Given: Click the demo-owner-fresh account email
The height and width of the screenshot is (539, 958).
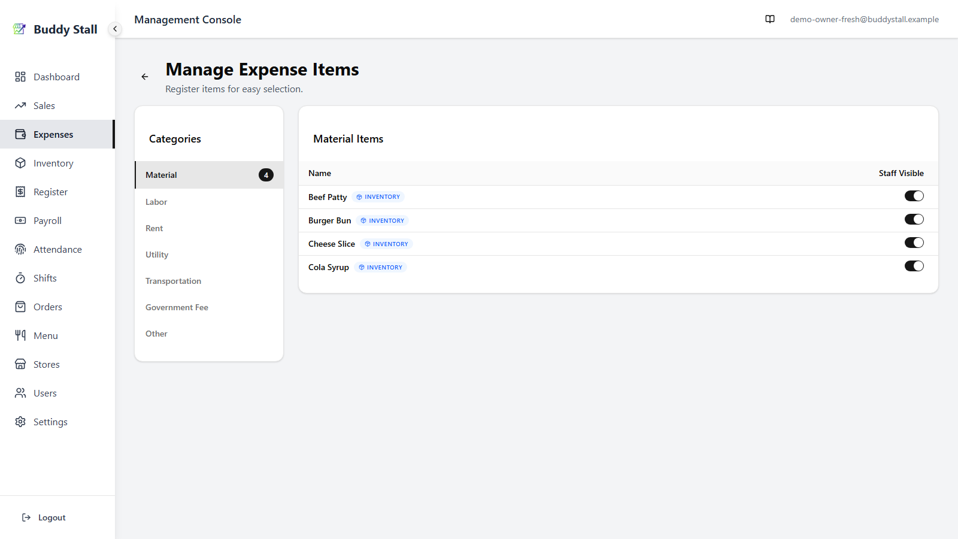Looking at the screenshot, I should (x=864, y=19).
